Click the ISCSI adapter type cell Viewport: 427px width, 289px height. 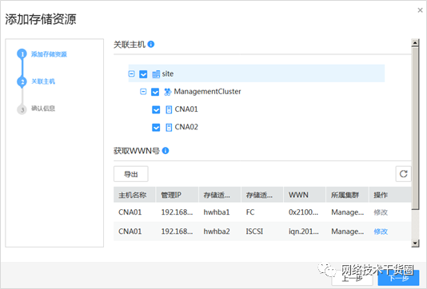pyautogui.click(x=254, y=232)
